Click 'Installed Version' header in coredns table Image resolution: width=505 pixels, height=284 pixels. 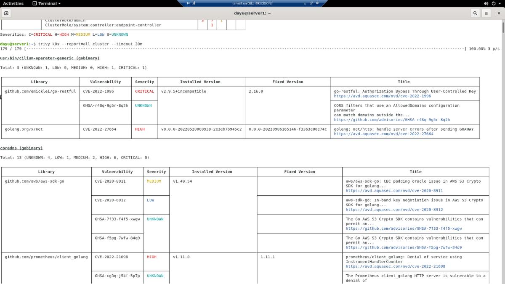tap(212, 171)
